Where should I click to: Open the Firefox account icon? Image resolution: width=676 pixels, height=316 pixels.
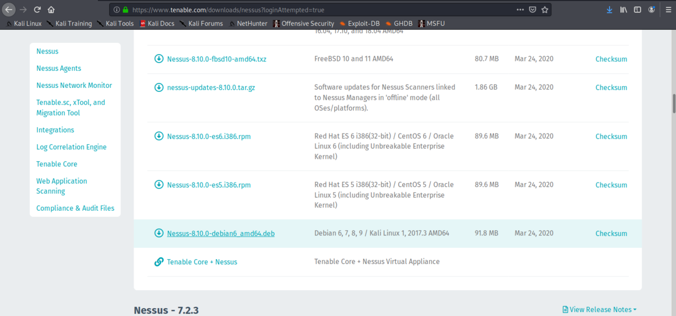652,10
